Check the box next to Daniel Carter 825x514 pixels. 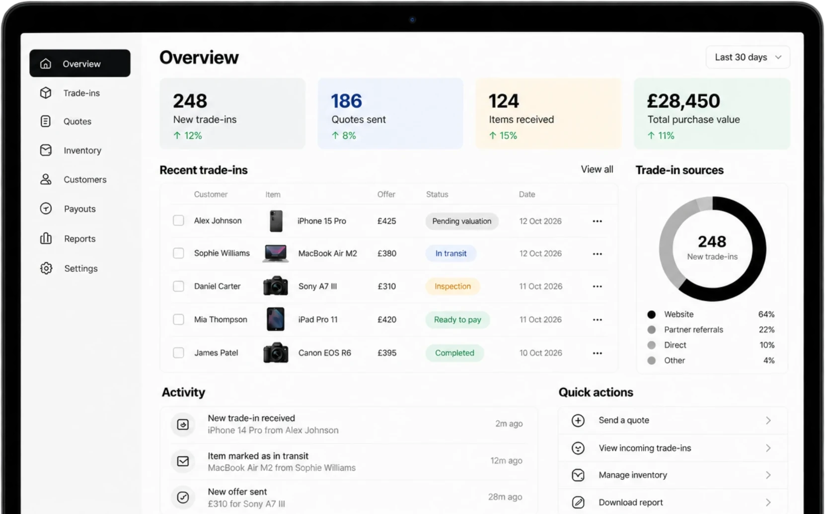[178, 286]
